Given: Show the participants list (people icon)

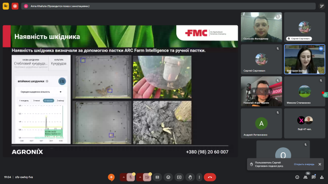Looking at the screenshot, I should [305, 177].
